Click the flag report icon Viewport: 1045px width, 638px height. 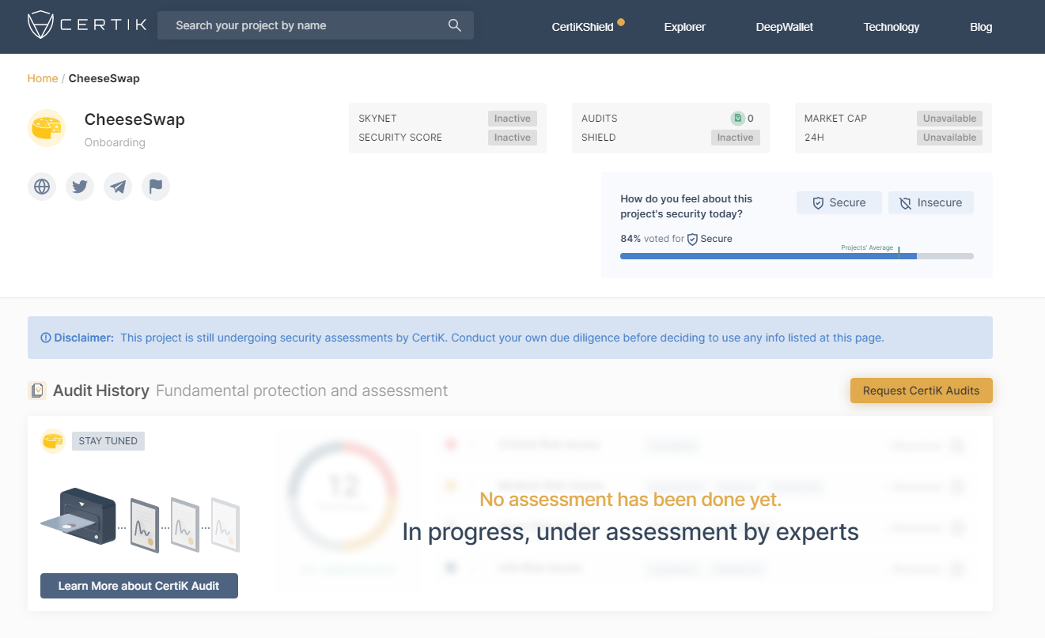[x=156, y=187]
